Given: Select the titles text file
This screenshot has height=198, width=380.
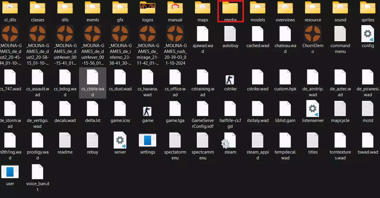Looking at the screenshot, I should (x=313, y=143).
